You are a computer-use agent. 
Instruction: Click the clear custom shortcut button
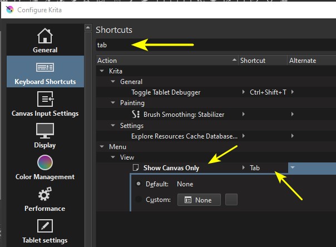(x=231, y=200)
